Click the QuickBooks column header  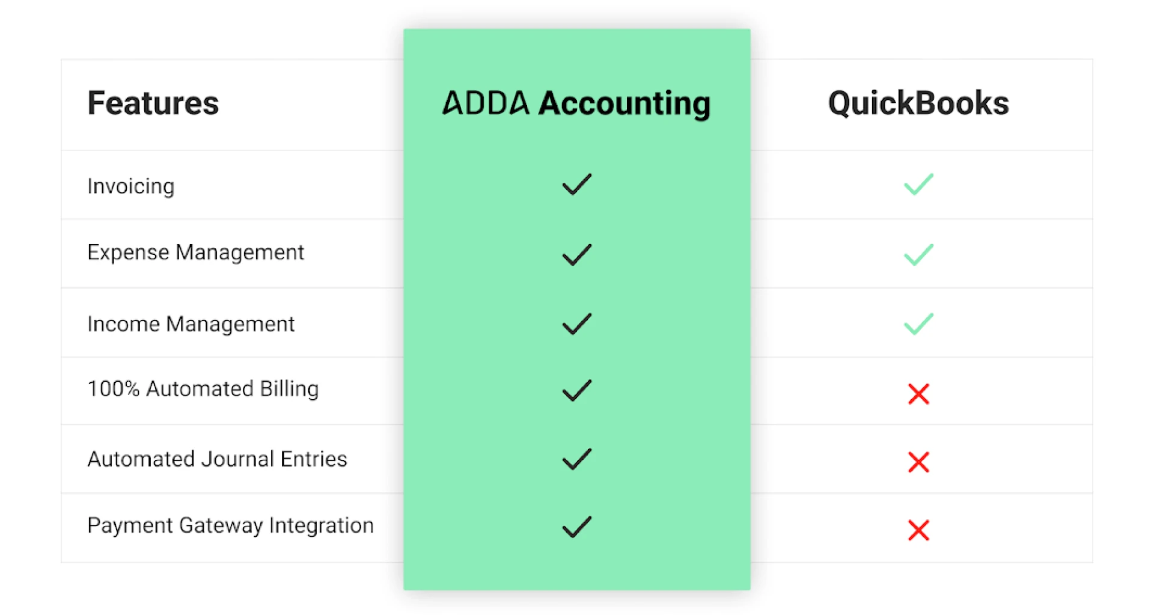coord(918,103)
